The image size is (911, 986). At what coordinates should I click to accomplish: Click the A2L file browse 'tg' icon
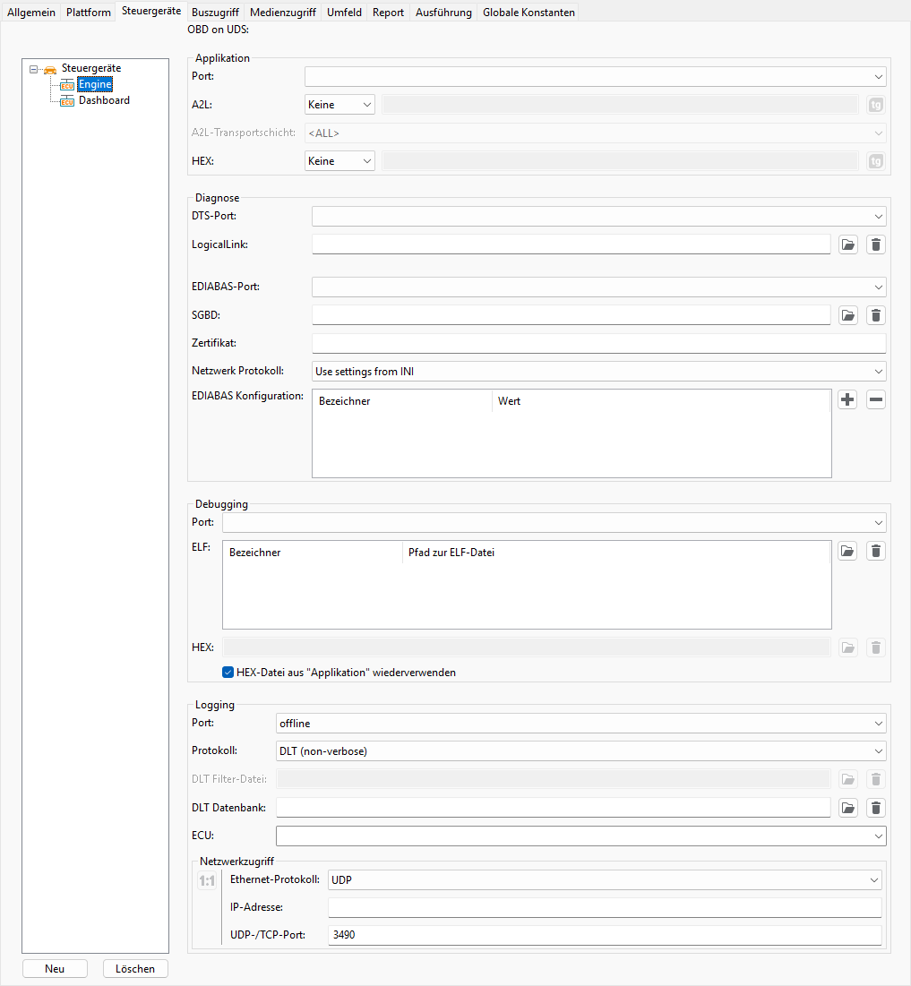pyautogui.click(x=876, y=105)
